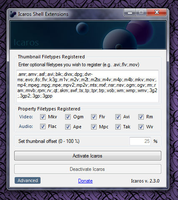Toggle the Ogm video checkbox
Screen dimensions: 178x200
[x=68, y=117]
